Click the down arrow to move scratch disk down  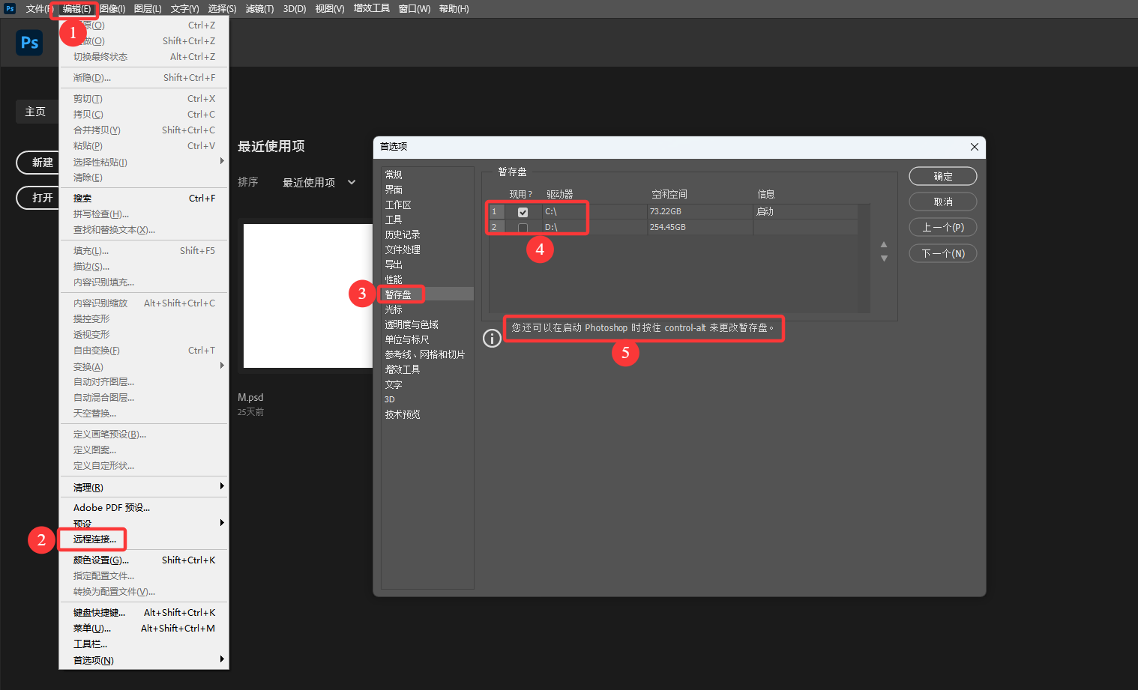[x=884, y=258]
